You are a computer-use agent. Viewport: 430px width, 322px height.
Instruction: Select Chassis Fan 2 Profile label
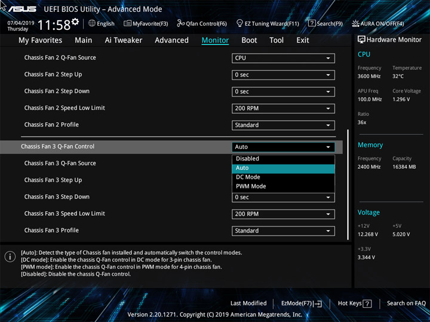(51, 125)
